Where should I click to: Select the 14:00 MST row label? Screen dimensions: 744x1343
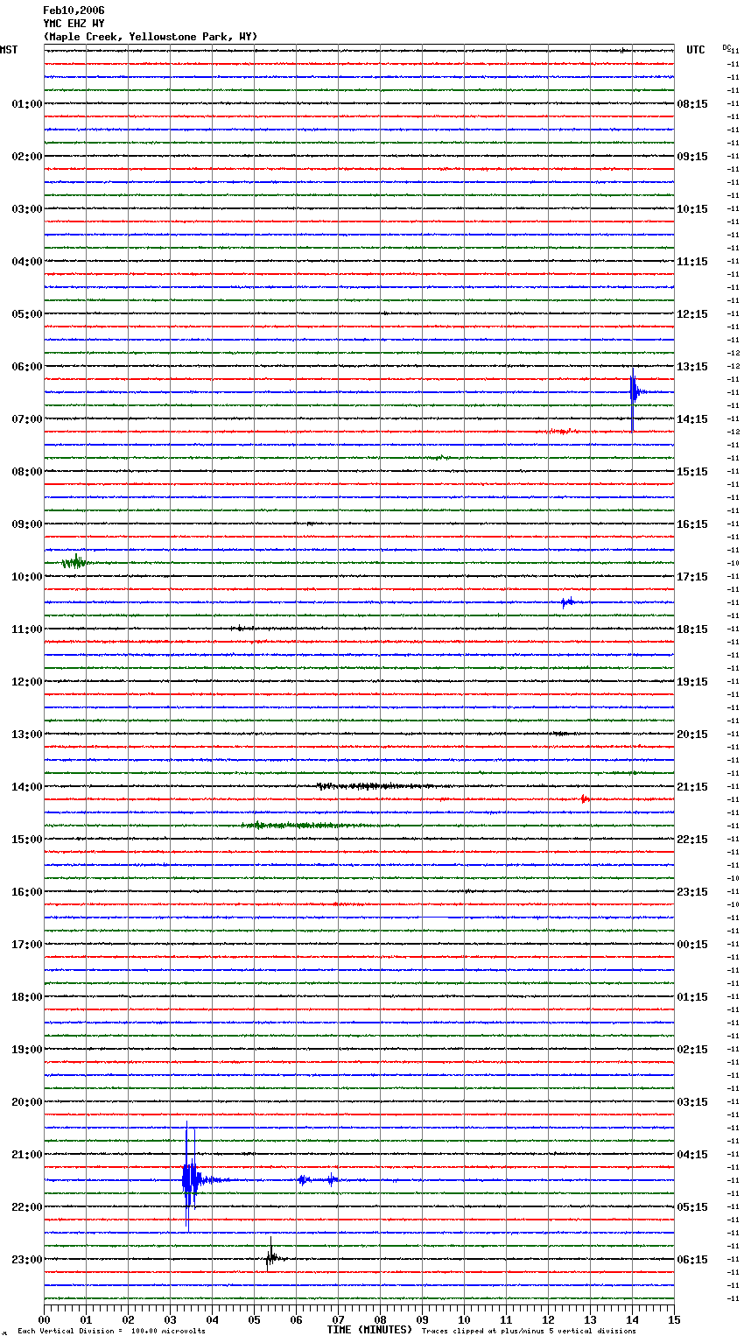pyautogui.click(x=27, y=787)
